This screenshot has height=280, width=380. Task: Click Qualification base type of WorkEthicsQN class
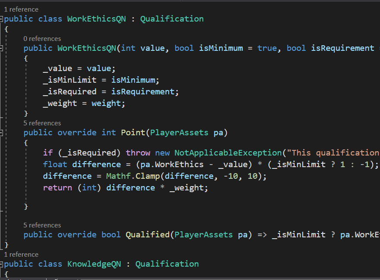[172, 19]
